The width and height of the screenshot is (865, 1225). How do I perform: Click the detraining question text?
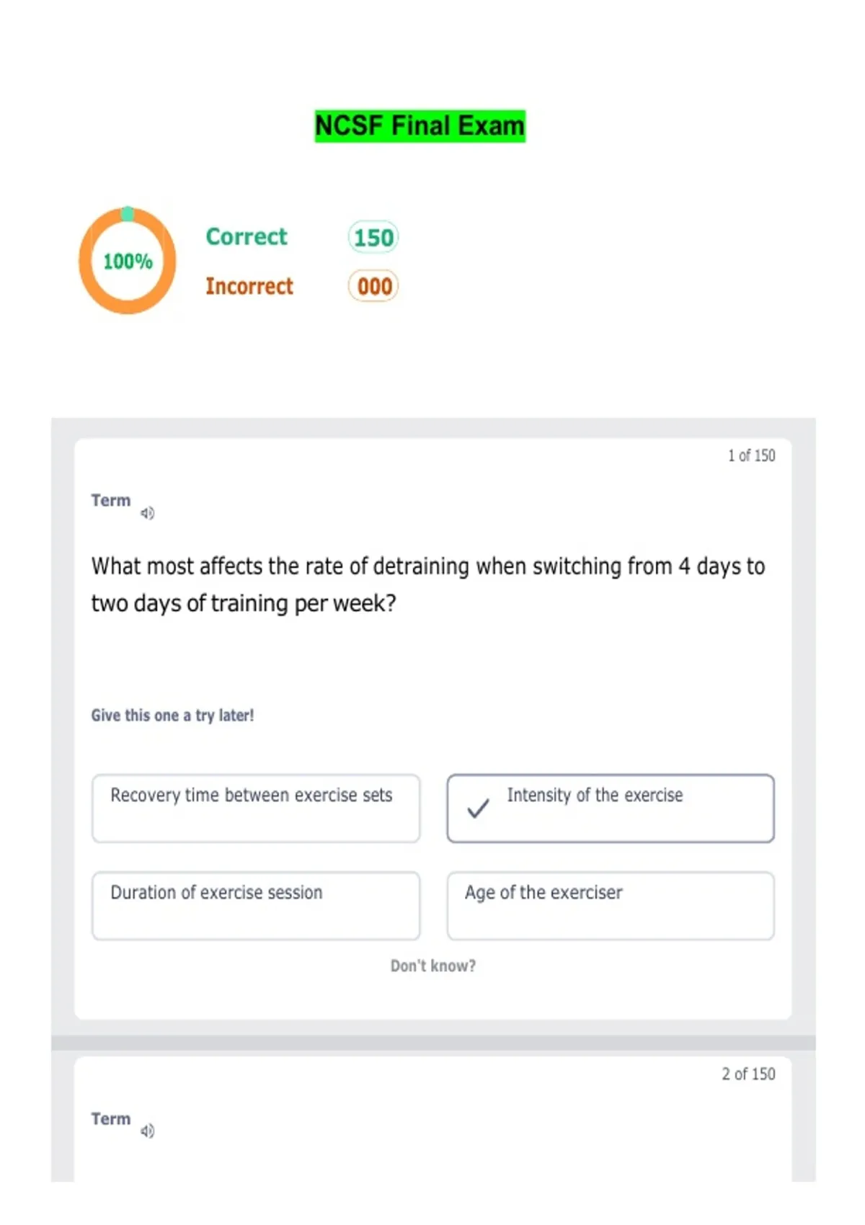(427, 584)
